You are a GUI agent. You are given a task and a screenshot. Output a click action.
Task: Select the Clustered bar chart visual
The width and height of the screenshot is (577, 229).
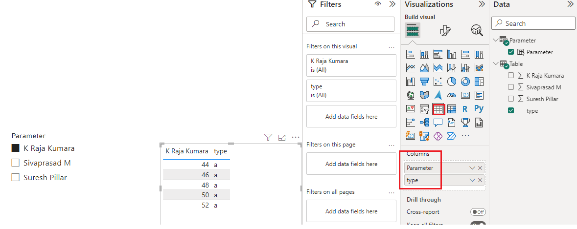(438, 55)
